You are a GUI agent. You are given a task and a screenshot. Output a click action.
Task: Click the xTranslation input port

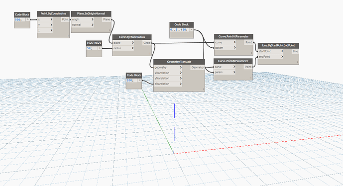168,73
